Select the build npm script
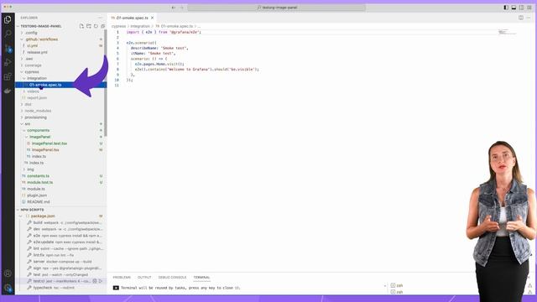This screenshot has height=302, width=537. (x=61, y=222)
